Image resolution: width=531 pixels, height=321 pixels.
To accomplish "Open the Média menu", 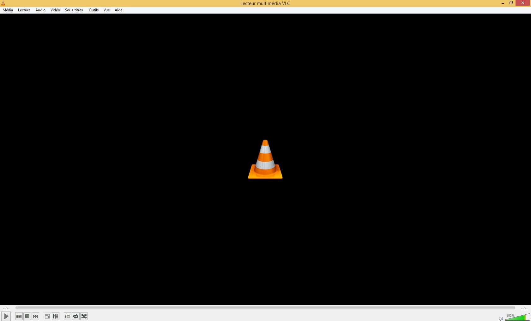I will [8, 10].
